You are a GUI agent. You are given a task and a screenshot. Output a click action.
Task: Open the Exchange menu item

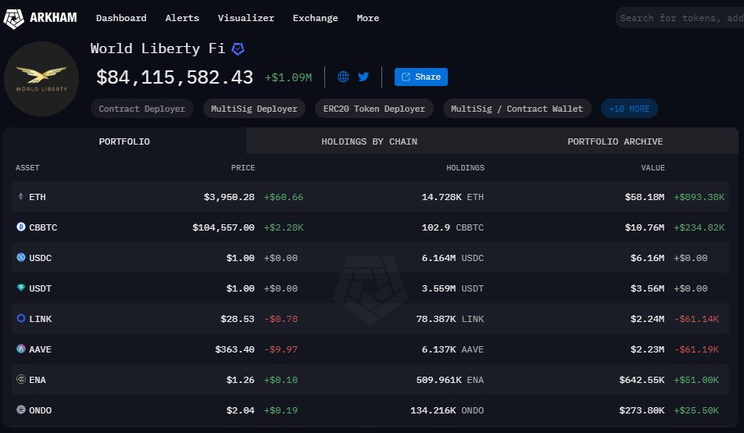315,18
